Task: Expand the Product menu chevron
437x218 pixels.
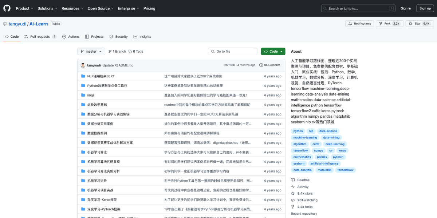Action: [31, 8]
